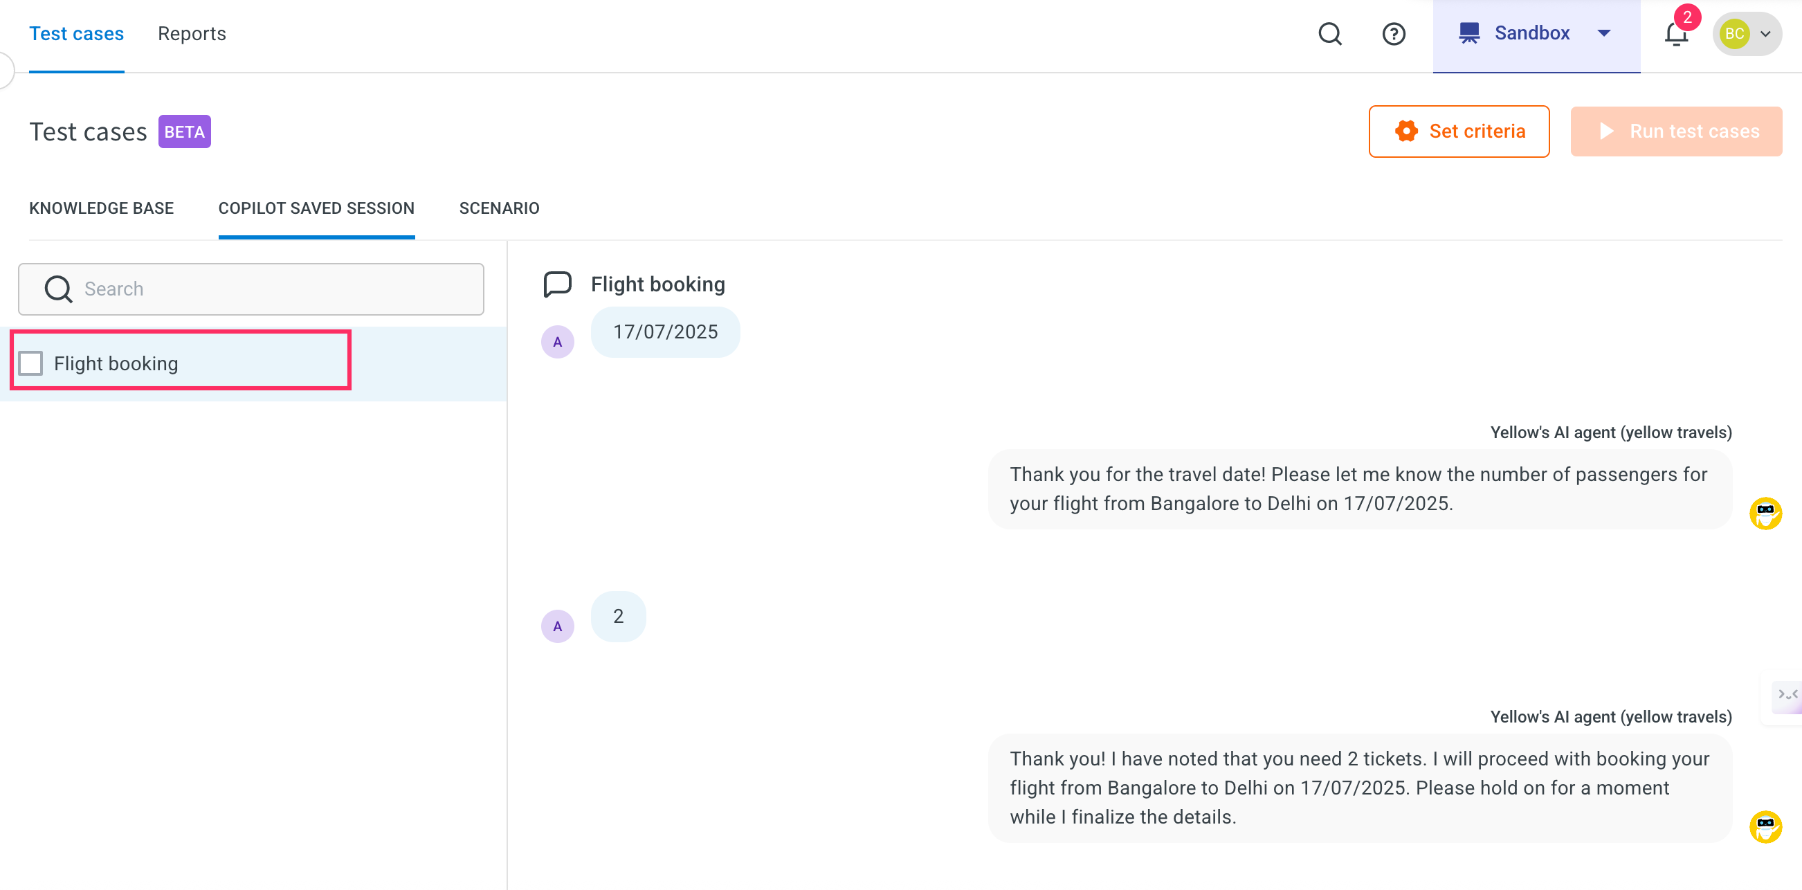Switch to the Reports top tab

click(192, 34)
